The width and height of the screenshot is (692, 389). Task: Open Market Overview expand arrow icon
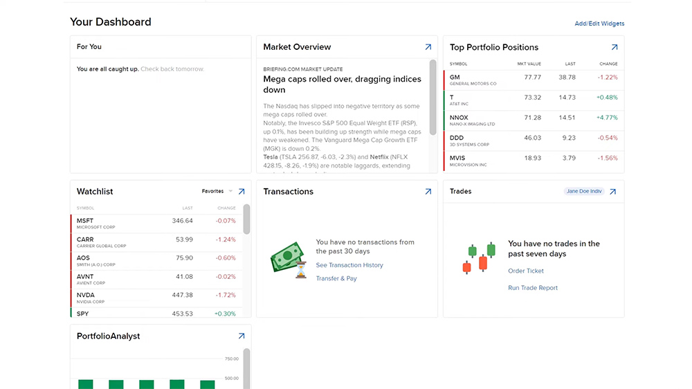pyautogui.click(x=428, y=47)
